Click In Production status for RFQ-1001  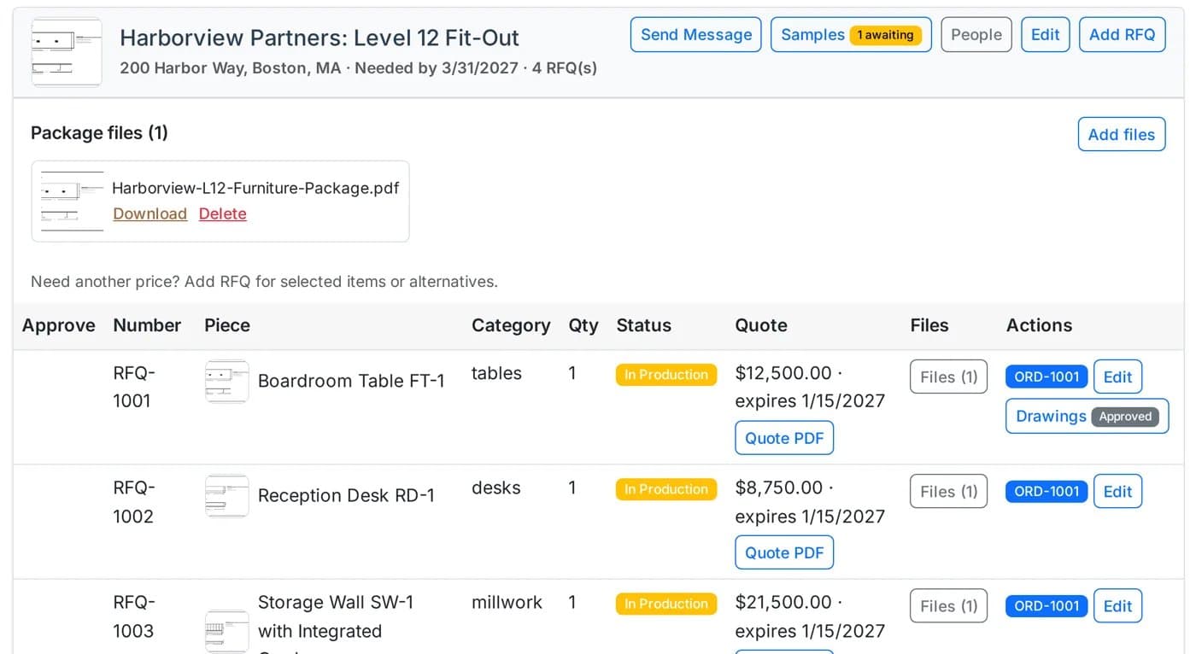pyautogui.click(x=666, y=375)
